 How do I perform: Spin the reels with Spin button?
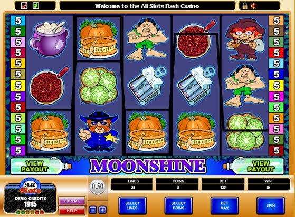(271, 205)
